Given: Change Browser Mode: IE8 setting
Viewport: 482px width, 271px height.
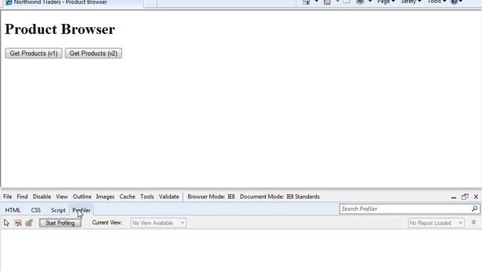Looking at the screenshot, I should 211,196.
